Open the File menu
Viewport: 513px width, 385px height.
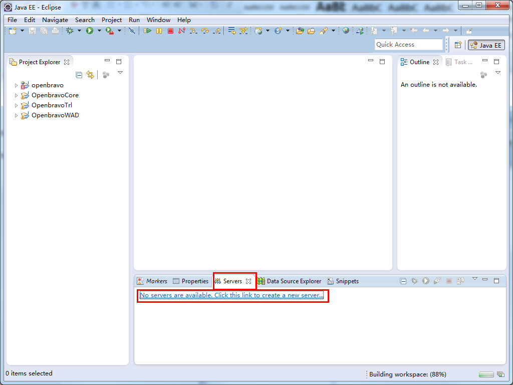(x=12, y=20)
